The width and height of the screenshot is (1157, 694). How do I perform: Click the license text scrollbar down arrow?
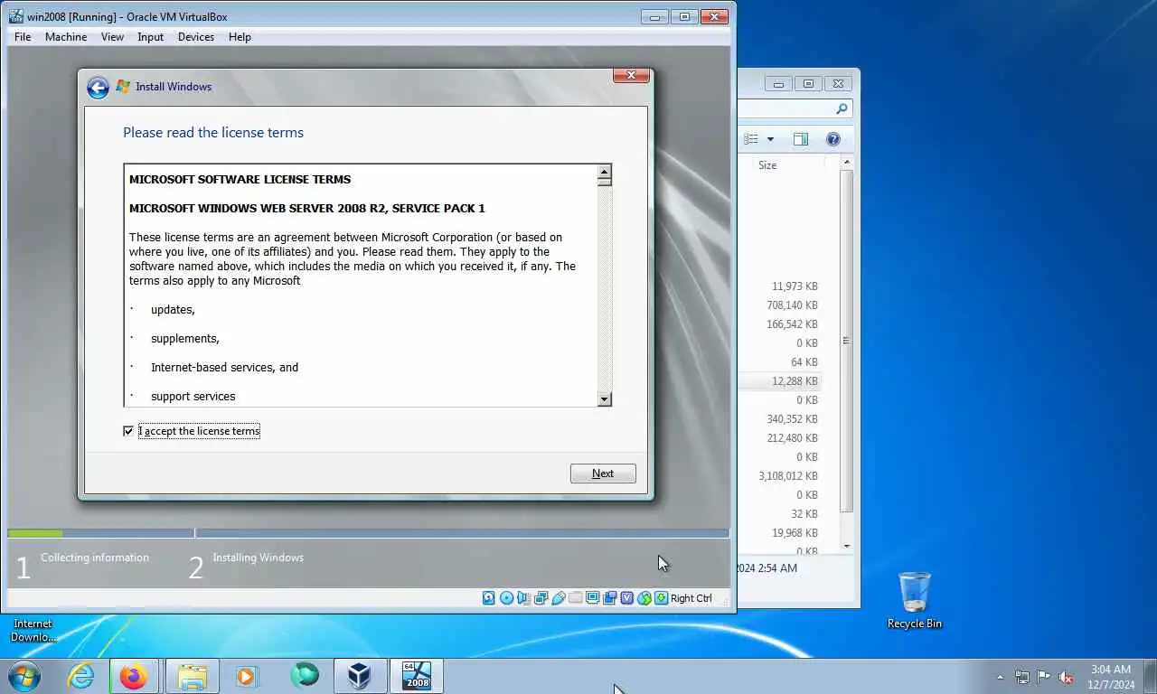(x=605, y=399)
